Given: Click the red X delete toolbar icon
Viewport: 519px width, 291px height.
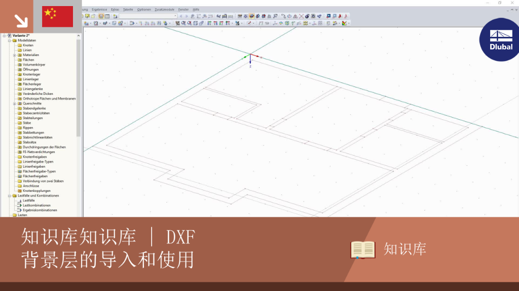Looking at the screenshot, I should click(301, 16).
